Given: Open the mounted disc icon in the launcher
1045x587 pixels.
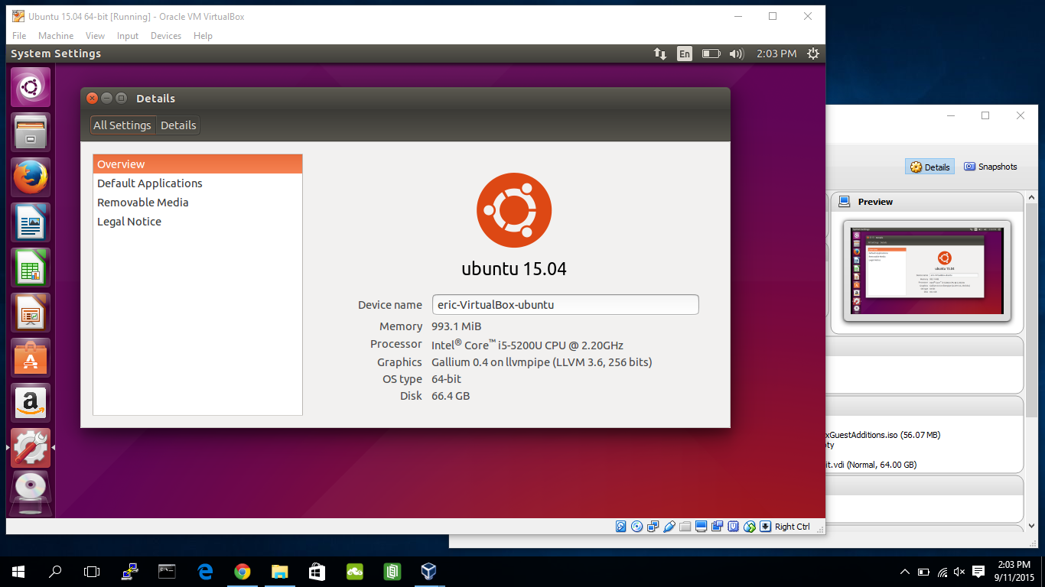Looking at the screenshot, I should tap(31, 491).
